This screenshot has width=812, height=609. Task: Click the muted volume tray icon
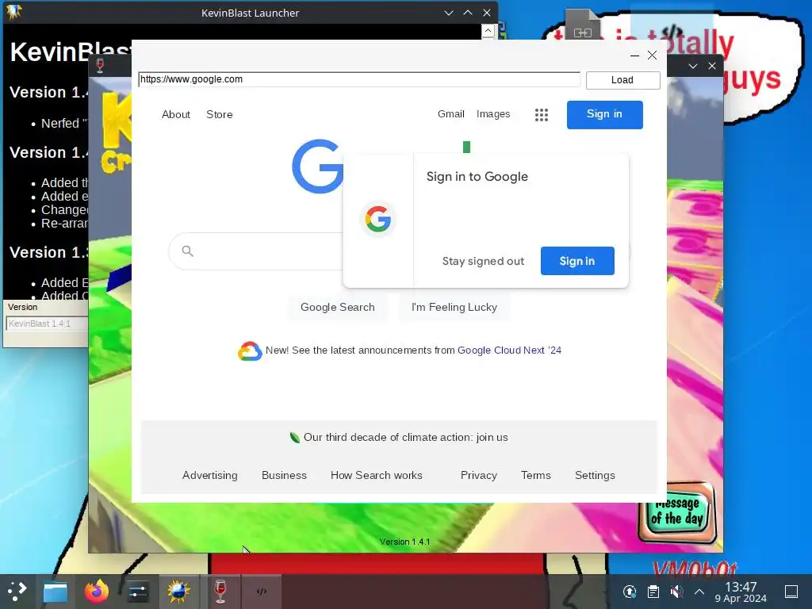coord(676,592)
